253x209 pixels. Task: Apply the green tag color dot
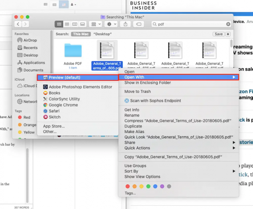coord(148,186)
